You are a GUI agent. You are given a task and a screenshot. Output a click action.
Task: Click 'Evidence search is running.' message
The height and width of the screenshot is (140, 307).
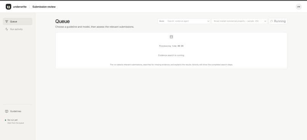click(x=171, y=55)
